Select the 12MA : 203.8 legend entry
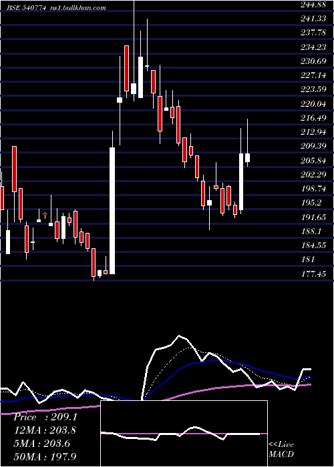 45,430
